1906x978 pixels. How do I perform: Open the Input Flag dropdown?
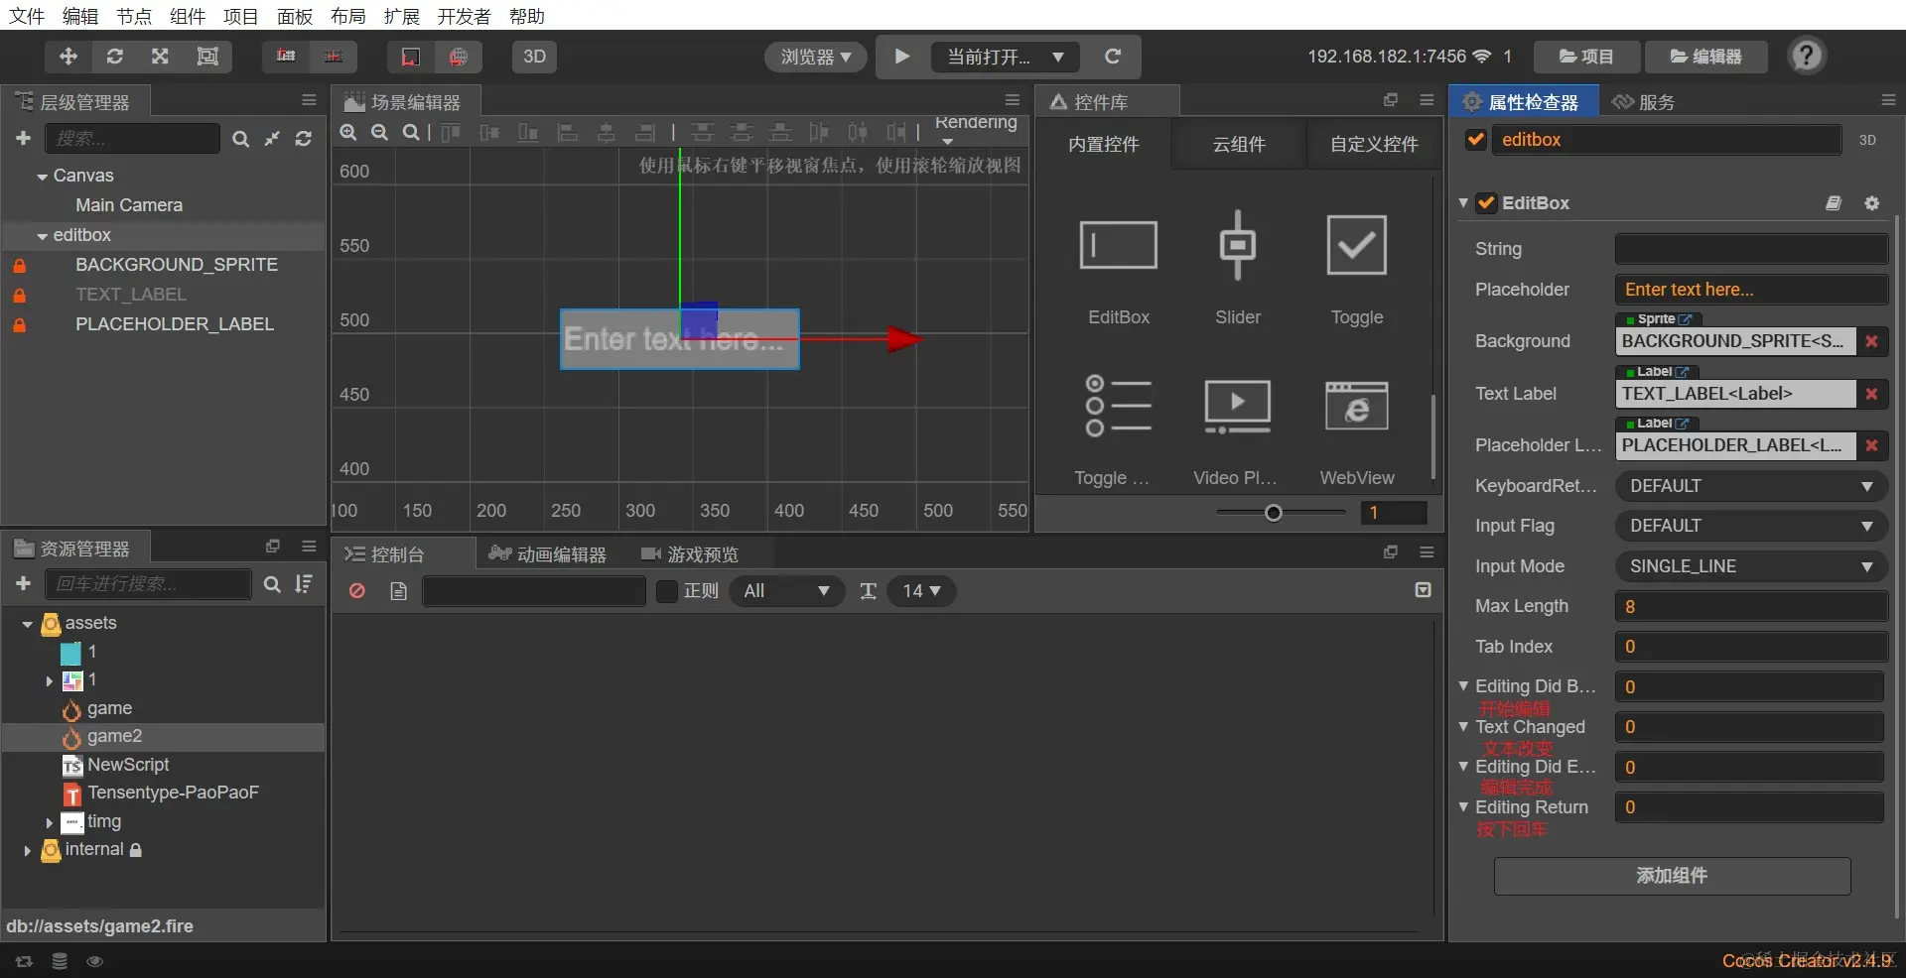[x=1751, y=526]
